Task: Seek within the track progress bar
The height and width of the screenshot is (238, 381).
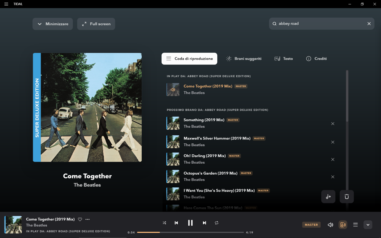Action: [190, 232]
